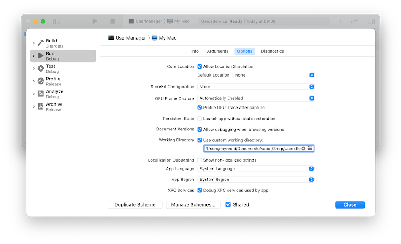The image size is (401, 244).
Task: Select the Build 3 targets row
Action: [x=63, y=43]
